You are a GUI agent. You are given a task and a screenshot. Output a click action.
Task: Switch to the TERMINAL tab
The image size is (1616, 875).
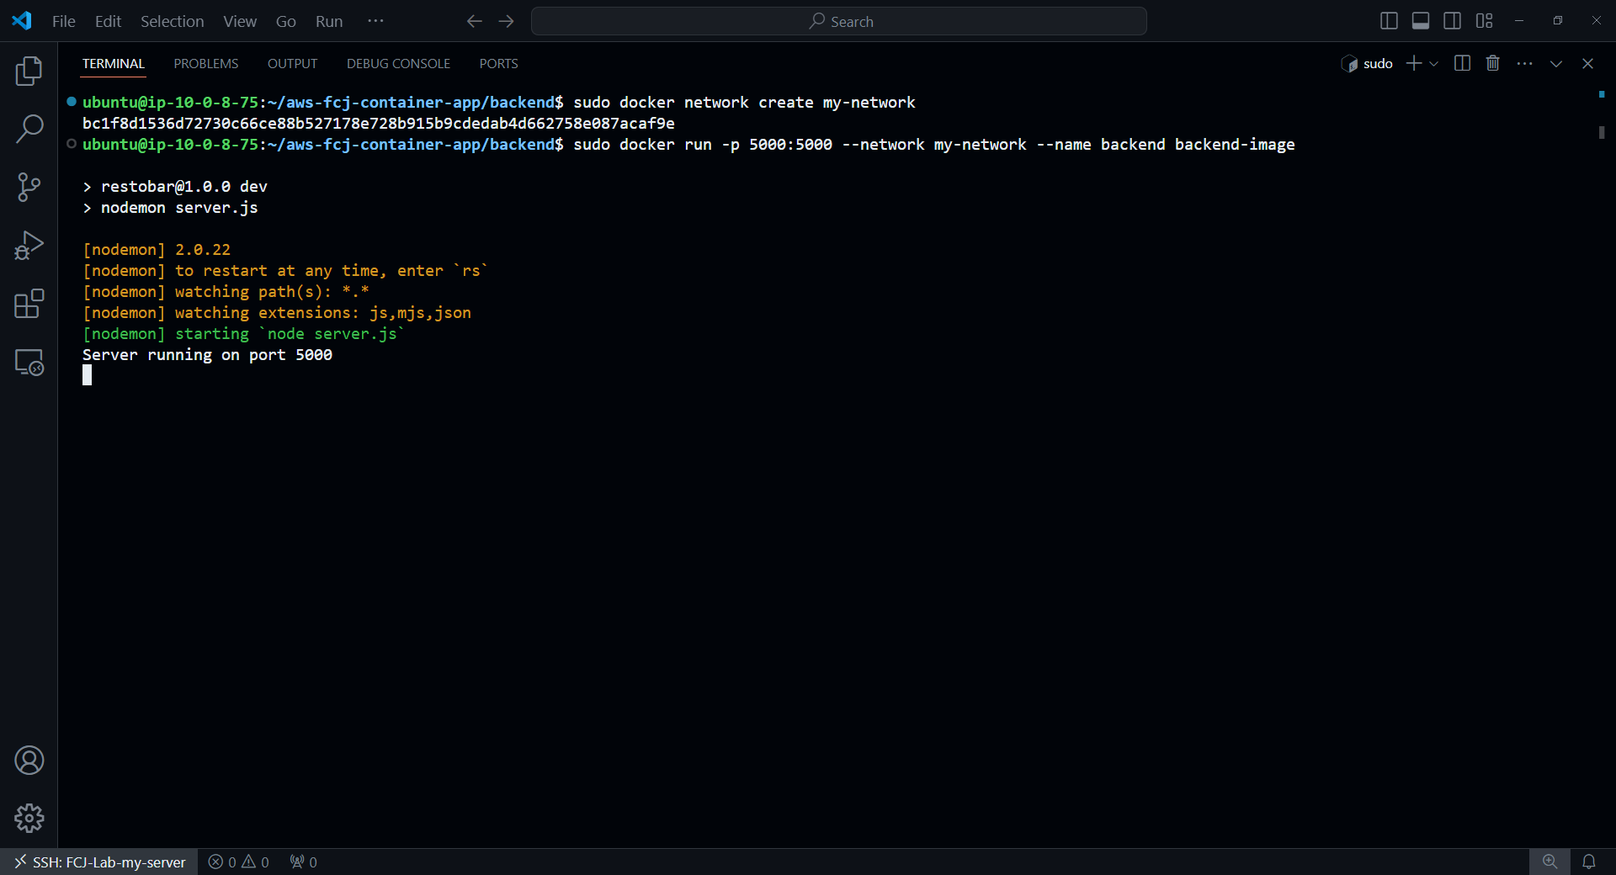(114, 64)
